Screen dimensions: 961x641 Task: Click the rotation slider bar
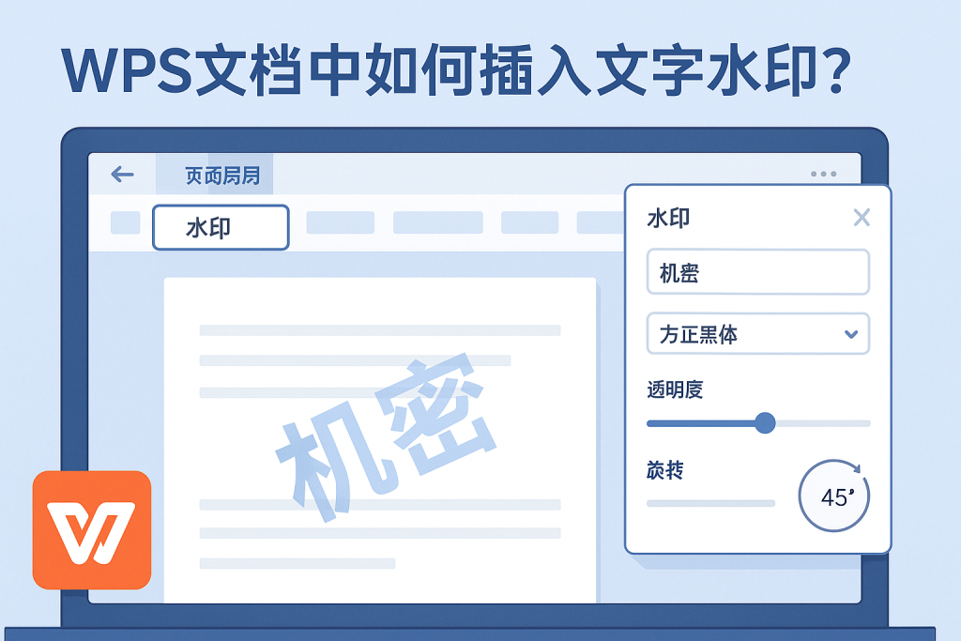(711, 503)
